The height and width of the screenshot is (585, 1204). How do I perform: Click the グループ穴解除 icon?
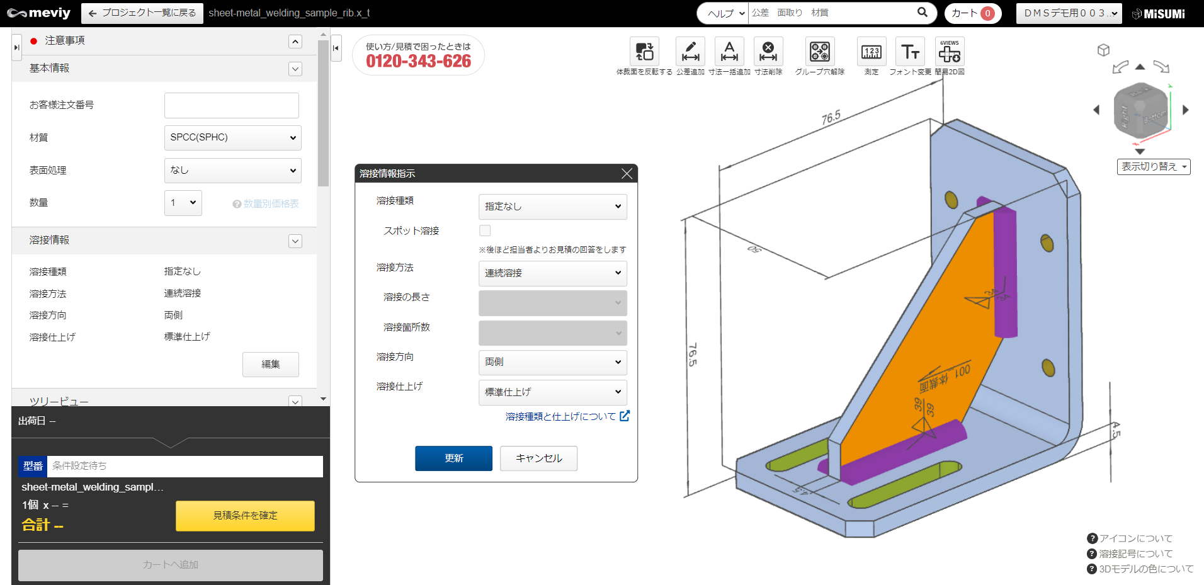(820, 52)
